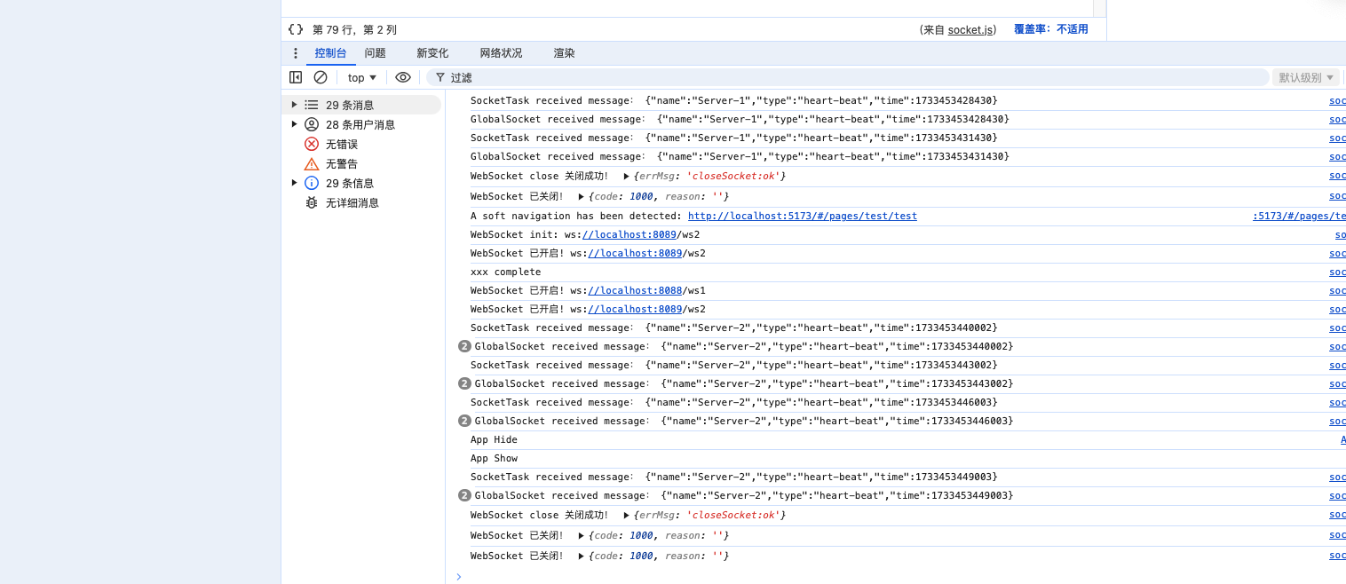Viewport: 1346px width, 584px height.
Task: Switch to the 问题 tab
Action: coord(375,53)
